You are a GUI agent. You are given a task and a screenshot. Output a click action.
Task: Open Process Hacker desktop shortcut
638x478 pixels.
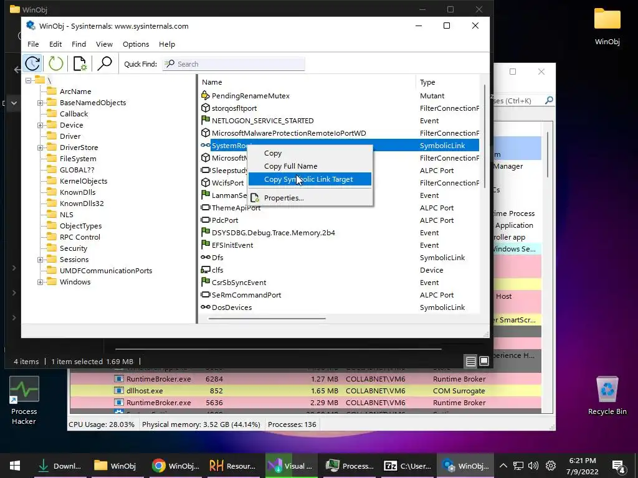[x=24, y=401]
